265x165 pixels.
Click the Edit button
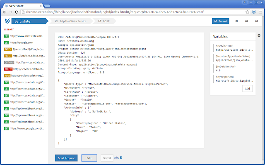[x=89, y=158]
